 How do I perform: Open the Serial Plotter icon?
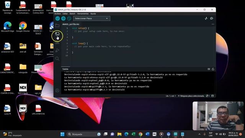[x=206, y=18]
